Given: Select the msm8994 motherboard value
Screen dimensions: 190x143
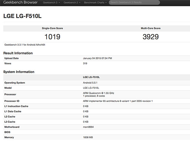Looking at the screenshot, I should click(x=88, y=127).
